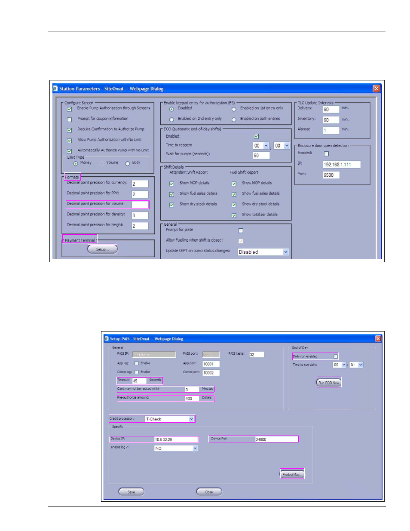Toggle Fuel Shift Show dry stock details

click(x=234, y=205)
